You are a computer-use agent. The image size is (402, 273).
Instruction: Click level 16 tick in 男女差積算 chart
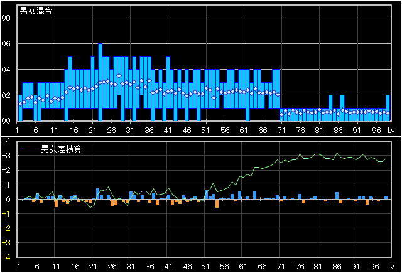click(75, 267)
